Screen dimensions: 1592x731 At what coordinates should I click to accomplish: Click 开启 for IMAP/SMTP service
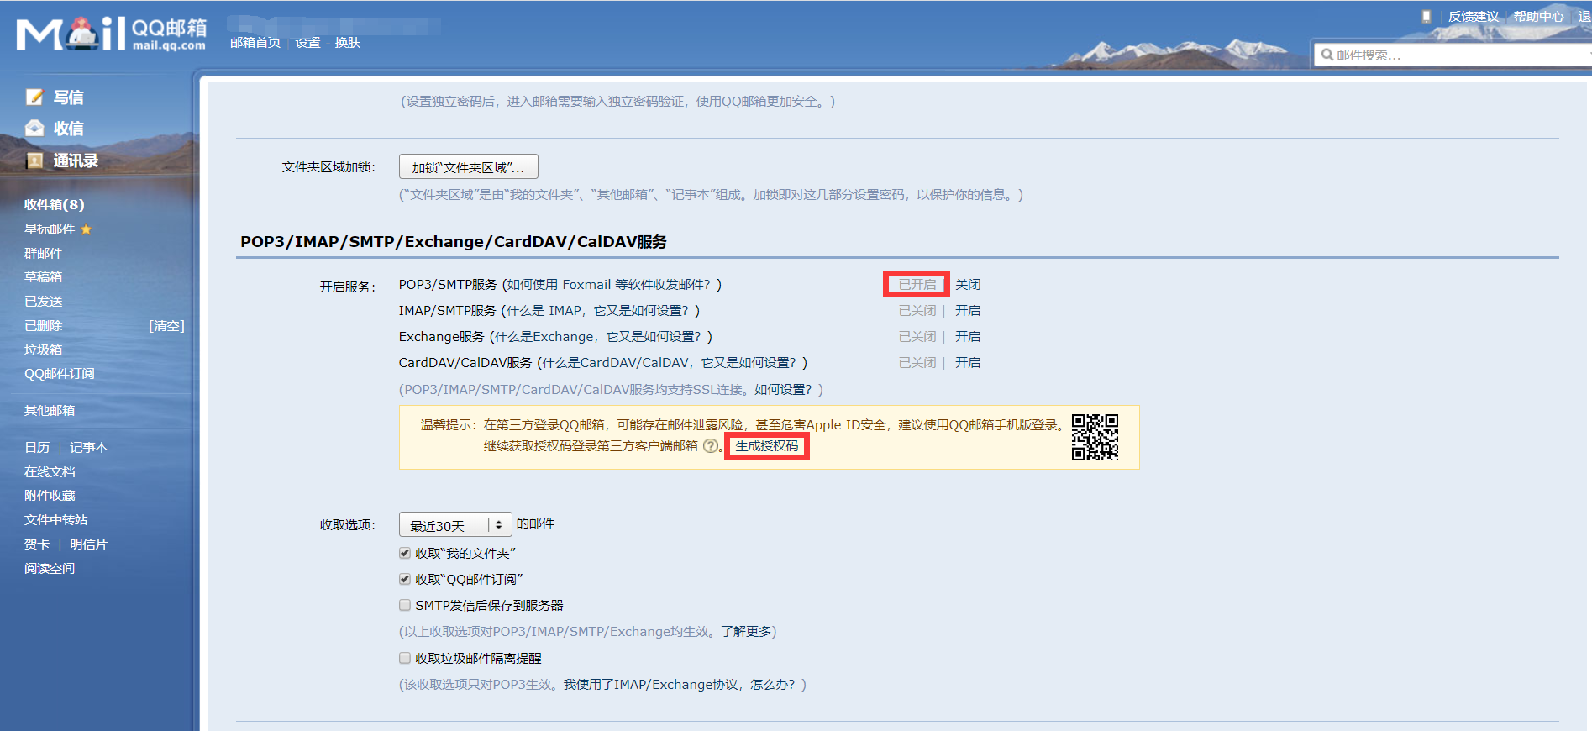[x=968, y=311]
